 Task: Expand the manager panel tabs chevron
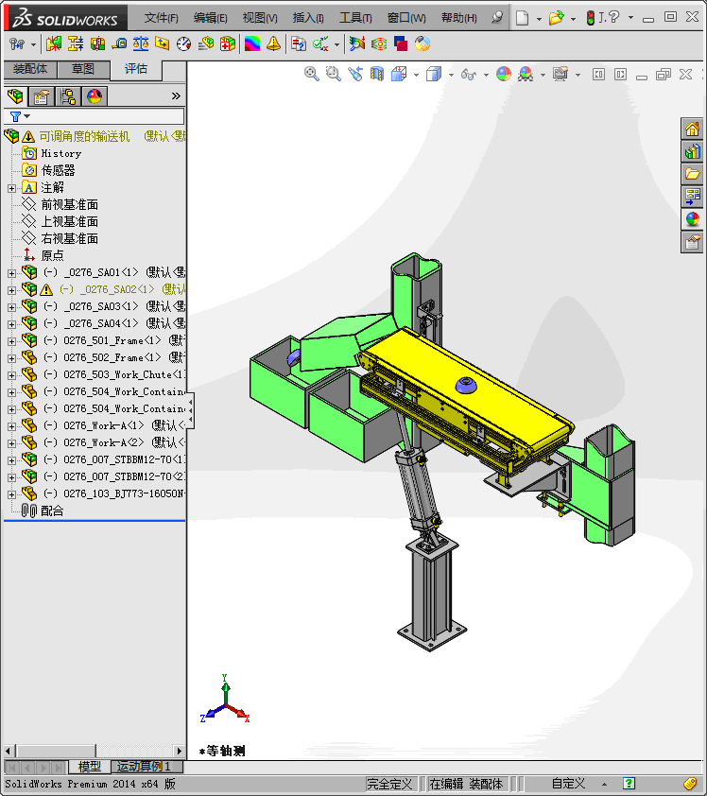[176, 95]
